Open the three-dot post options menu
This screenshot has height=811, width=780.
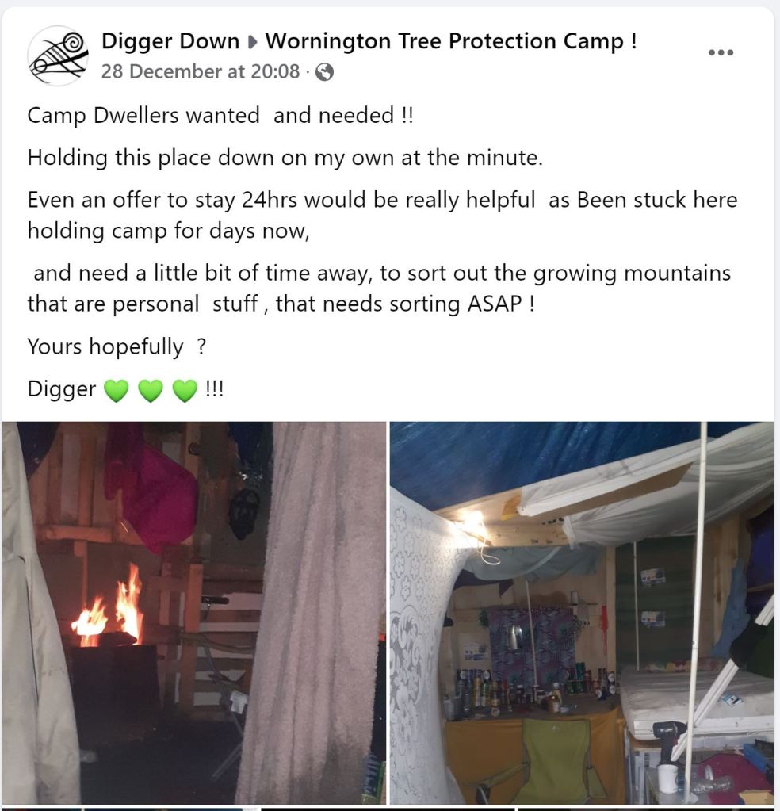[721, 52]
